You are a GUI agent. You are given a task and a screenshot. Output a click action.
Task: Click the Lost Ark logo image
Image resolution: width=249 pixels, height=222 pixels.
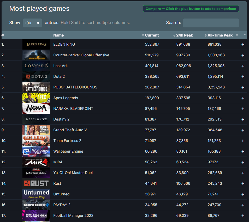36,66
